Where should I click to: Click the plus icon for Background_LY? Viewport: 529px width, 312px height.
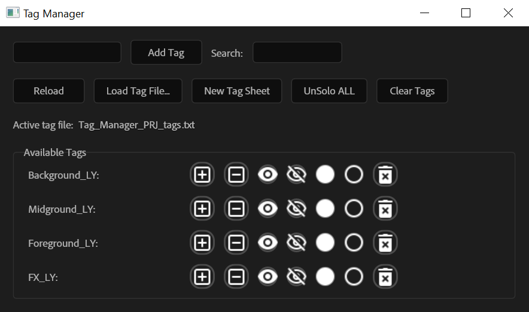[202, 175]
